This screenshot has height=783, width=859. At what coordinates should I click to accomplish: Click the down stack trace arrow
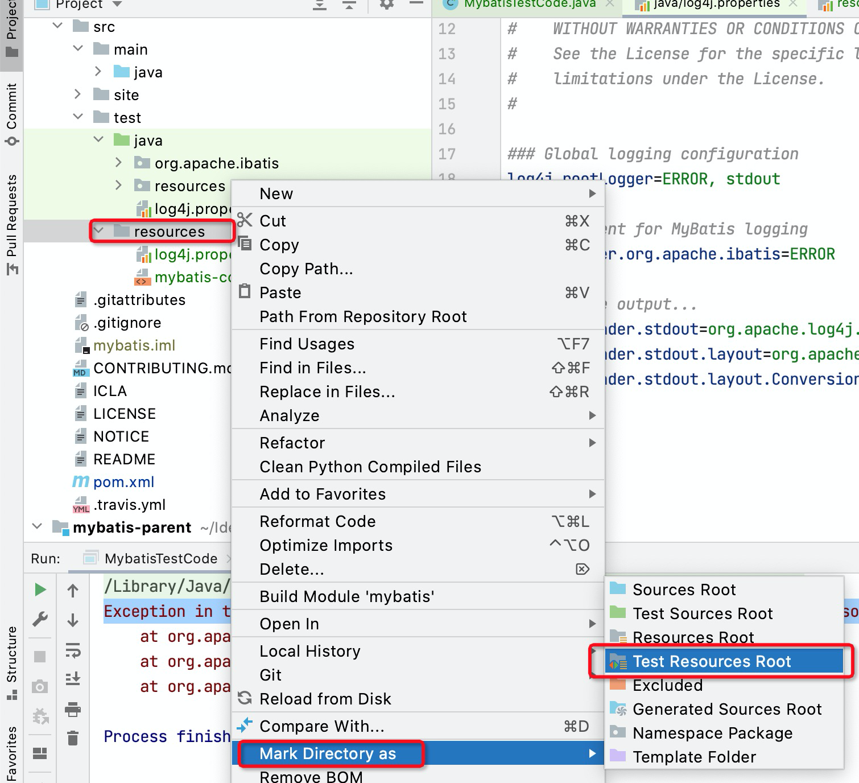(x=73, y=620)
